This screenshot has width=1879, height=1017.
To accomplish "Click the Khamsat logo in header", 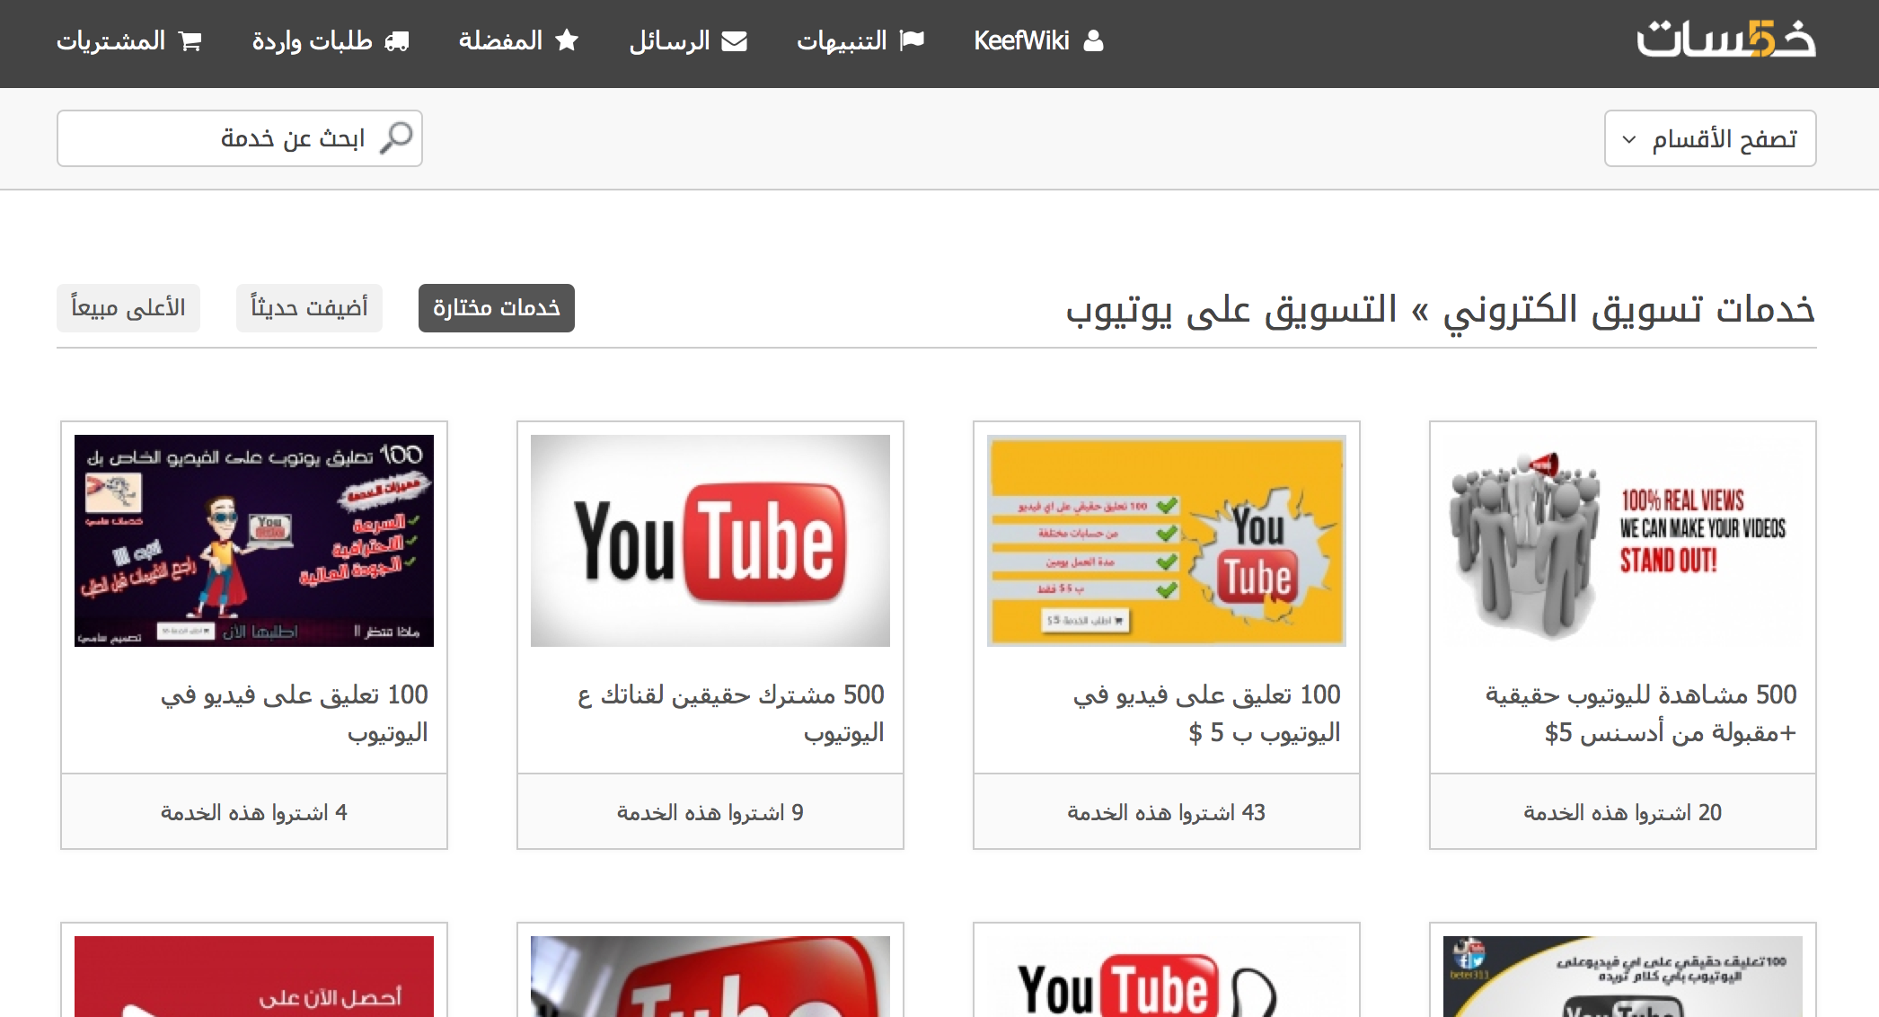I will (1725, 40).
